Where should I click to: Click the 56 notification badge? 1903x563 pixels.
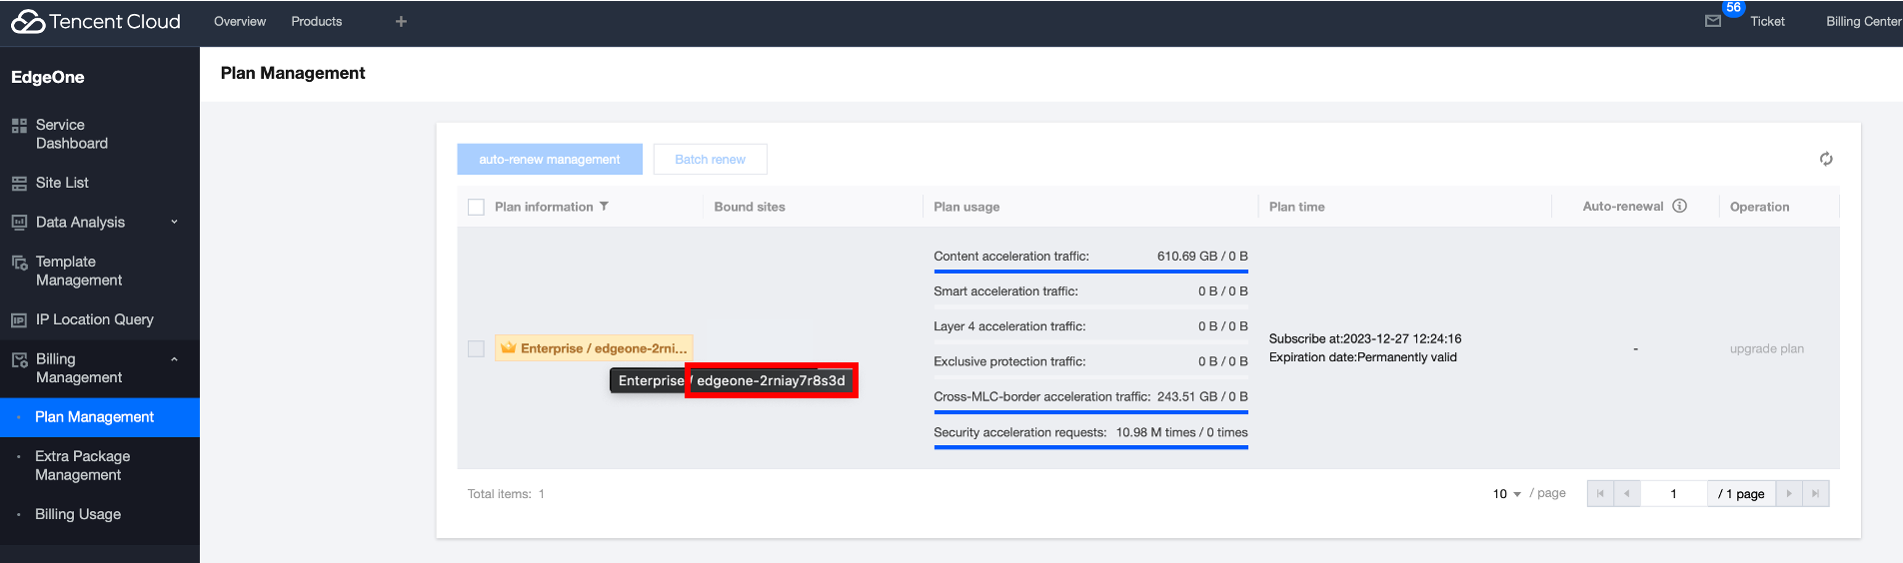click(1733, 8)
